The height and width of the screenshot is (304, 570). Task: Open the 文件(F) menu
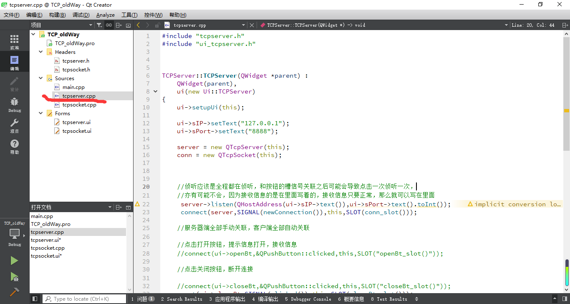pyautogui.click(x=12, y=15)
